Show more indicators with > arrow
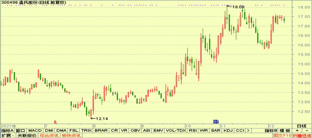Image resolution: width=312 pixels, height=138 pixels. [248, 131]
